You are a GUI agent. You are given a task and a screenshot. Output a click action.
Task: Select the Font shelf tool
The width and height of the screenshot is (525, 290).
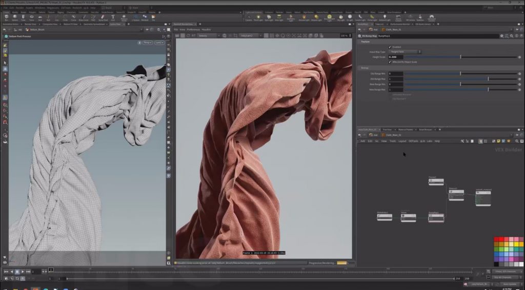(x=113, y=18)
